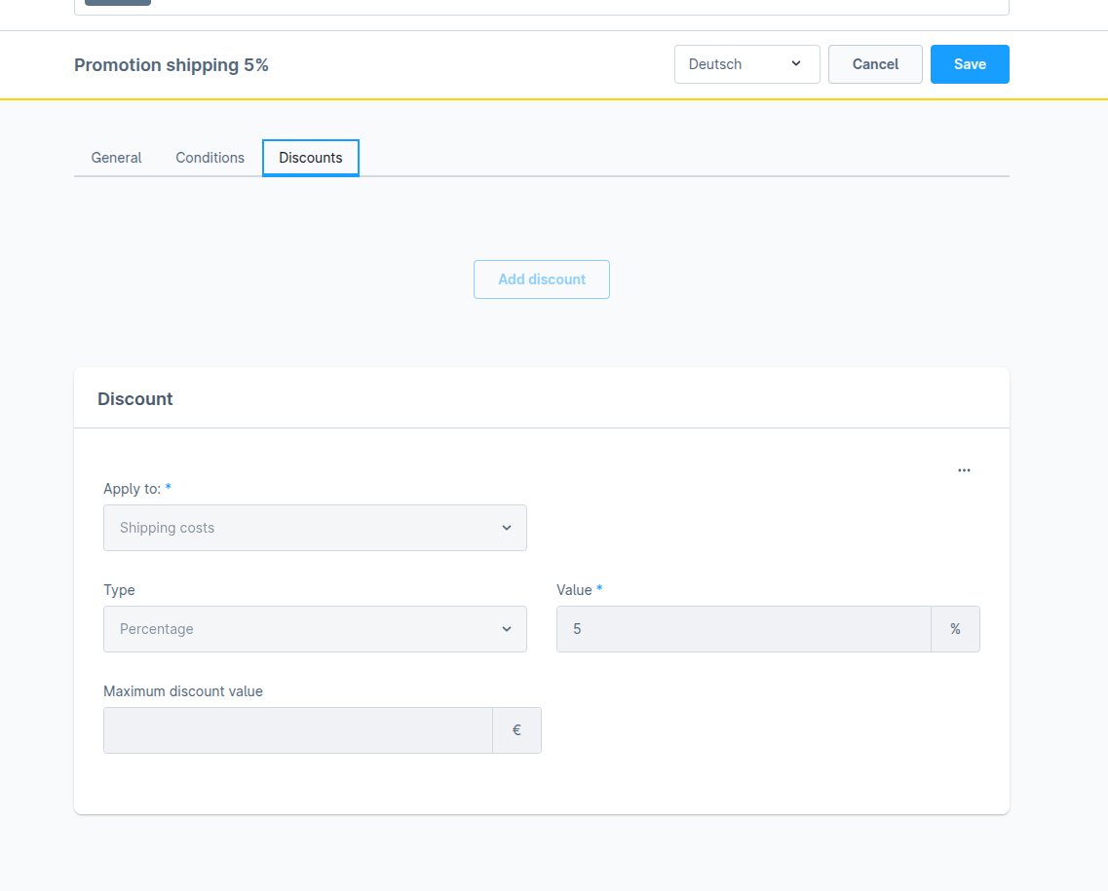Click the Discount card heading
Image resolution: width=1108 pixels, height=891 pixels.
[x=135, y=399]
